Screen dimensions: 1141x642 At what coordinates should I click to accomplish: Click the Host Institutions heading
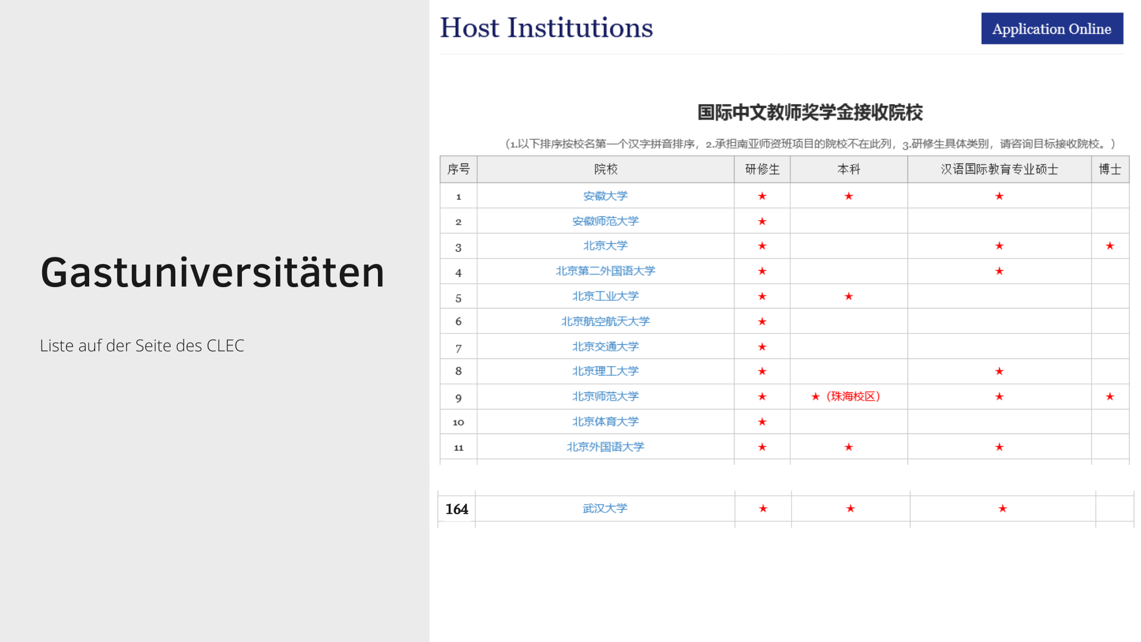546,28
